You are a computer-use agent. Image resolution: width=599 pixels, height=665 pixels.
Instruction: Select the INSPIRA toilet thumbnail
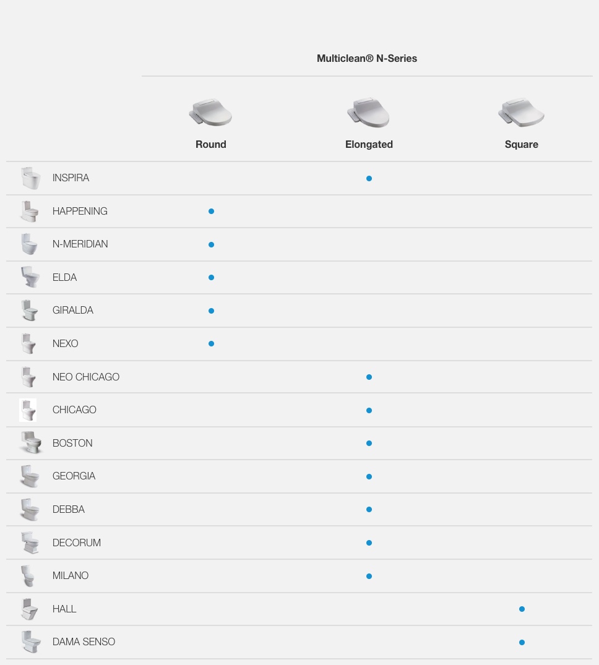30,178
